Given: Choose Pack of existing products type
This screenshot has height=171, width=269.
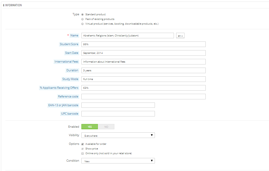Looking at the screenshot, I should point(82,19).
